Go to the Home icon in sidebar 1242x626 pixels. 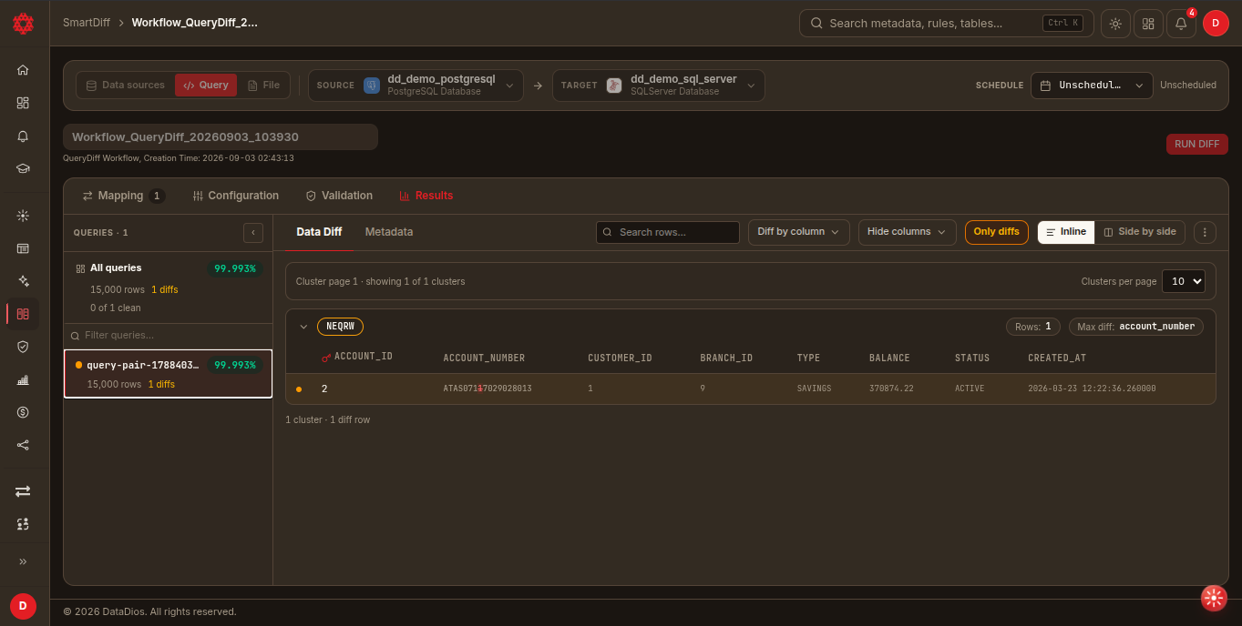(23, 70)
